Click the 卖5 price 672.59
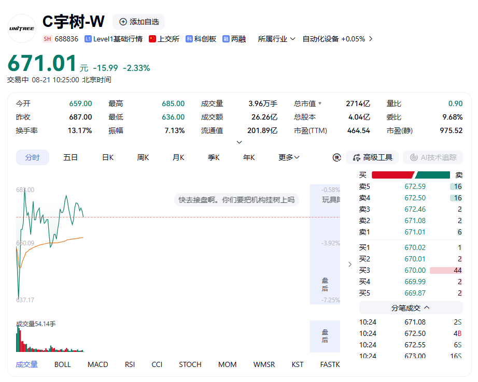The height and width of the screenshot is (382, 478). pos(415,186)
